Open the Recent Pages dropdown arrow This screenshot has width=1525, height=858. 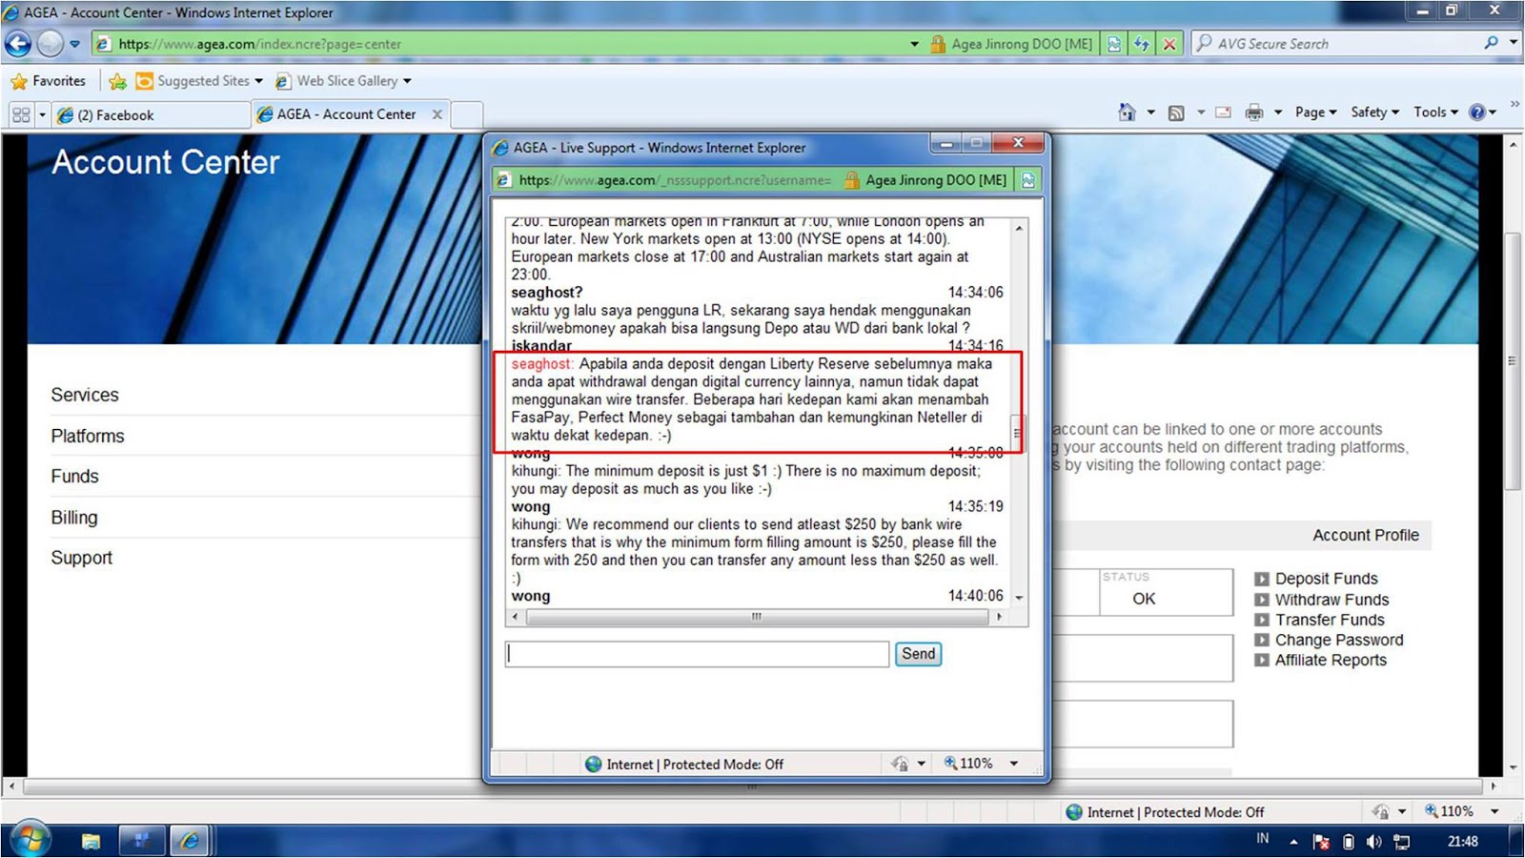(74, 44)
